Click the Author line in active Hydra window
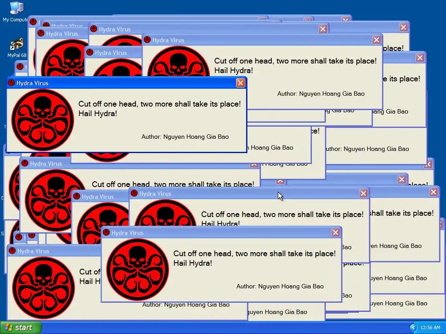 (185, 137)
